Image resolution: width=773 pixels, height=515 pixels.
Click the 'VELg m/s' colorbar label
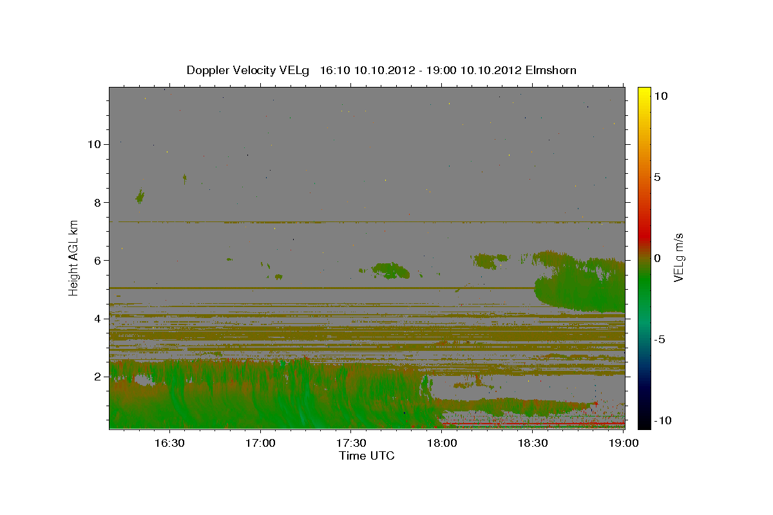click(678, 257)
